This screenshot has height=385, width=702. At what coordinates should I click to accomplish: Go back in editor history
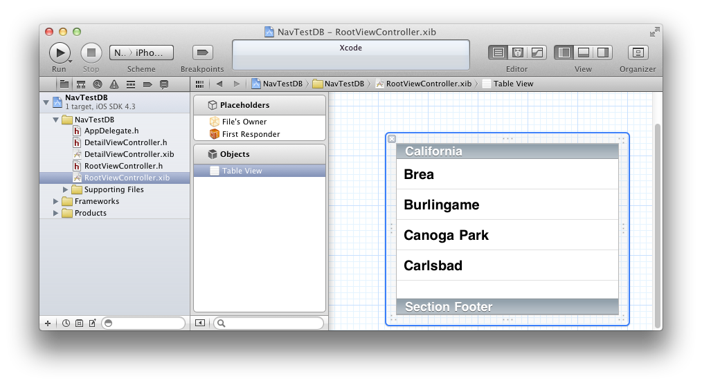(219, 84)
